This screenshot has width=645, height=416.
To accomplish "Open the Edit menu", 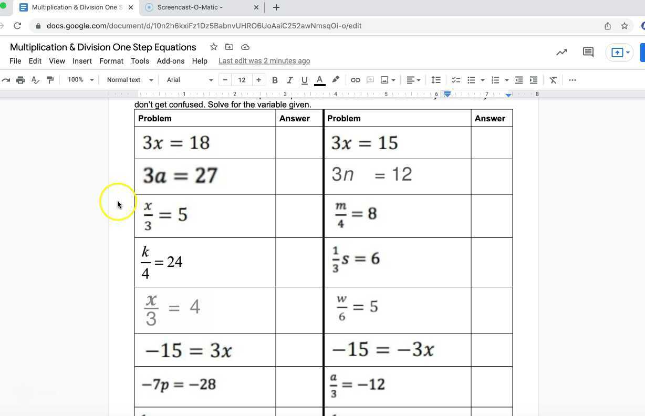I will (35, 61).
